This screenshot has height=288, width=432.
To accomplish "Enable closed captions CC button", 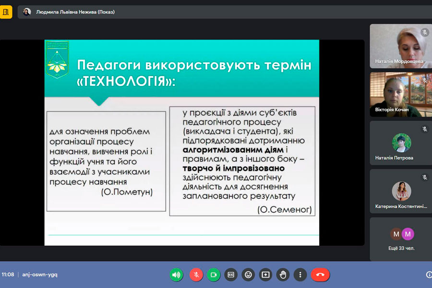I will pos(231,275).
